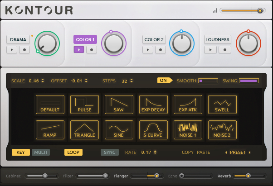Set the SMOOTH amount bar
Viewport: 273px width, 186px height.
pyautogui.click(x=208, y=81)
